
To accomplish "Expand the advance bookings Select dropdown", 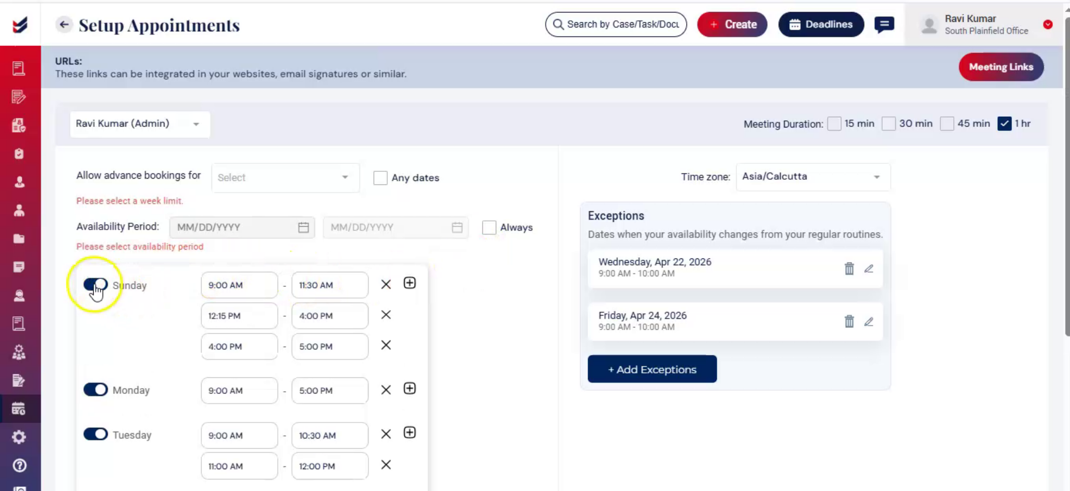I will point(285,178).
